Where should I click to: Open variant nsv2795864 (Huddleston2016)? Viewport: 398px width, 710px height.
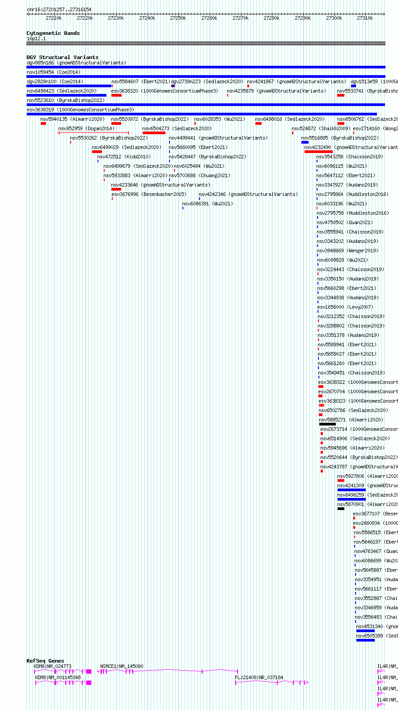point(353,194)
